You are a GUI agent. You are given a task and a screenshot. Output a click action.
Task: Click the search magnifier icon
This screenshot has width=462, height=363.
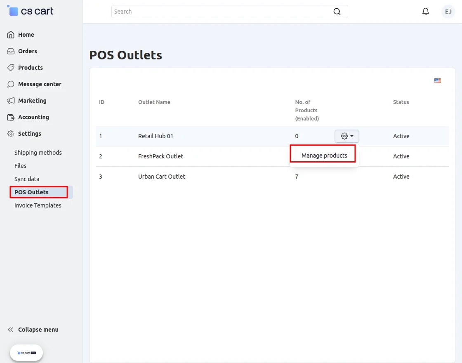pyautogui.click(x=337, y=12)
